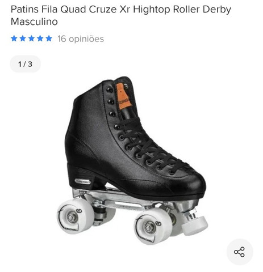Screen dimensions: 263x272
Task: Click the Roller Derby text in the title
Action: coord(202,9)
